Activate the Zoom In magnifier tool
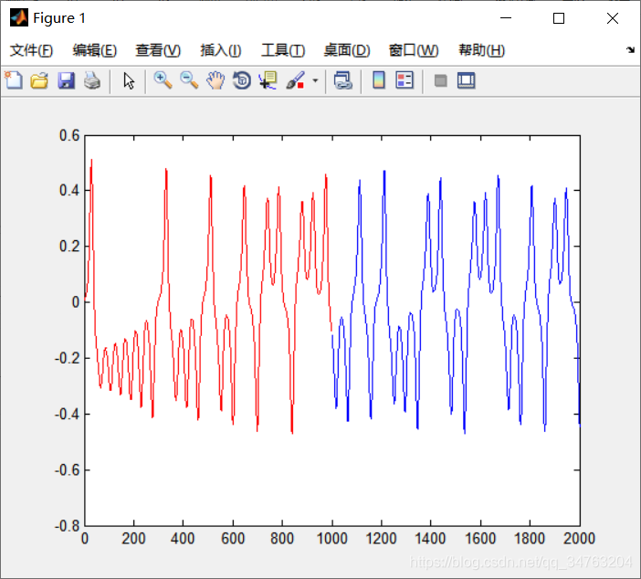641x579 pixels. pos(163,80)
